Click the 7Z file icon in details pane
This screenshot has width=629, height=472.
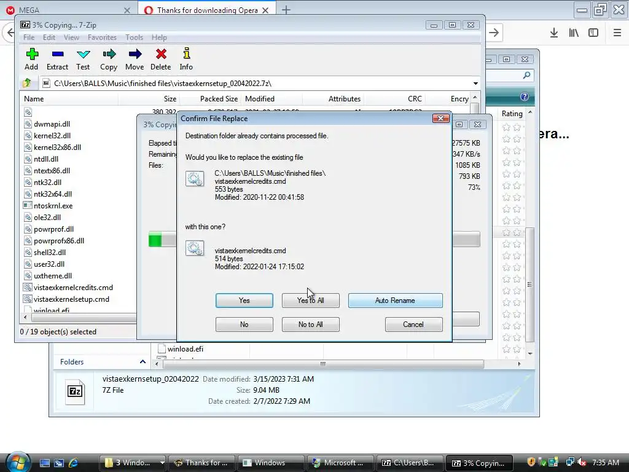(x=75, y=391)
